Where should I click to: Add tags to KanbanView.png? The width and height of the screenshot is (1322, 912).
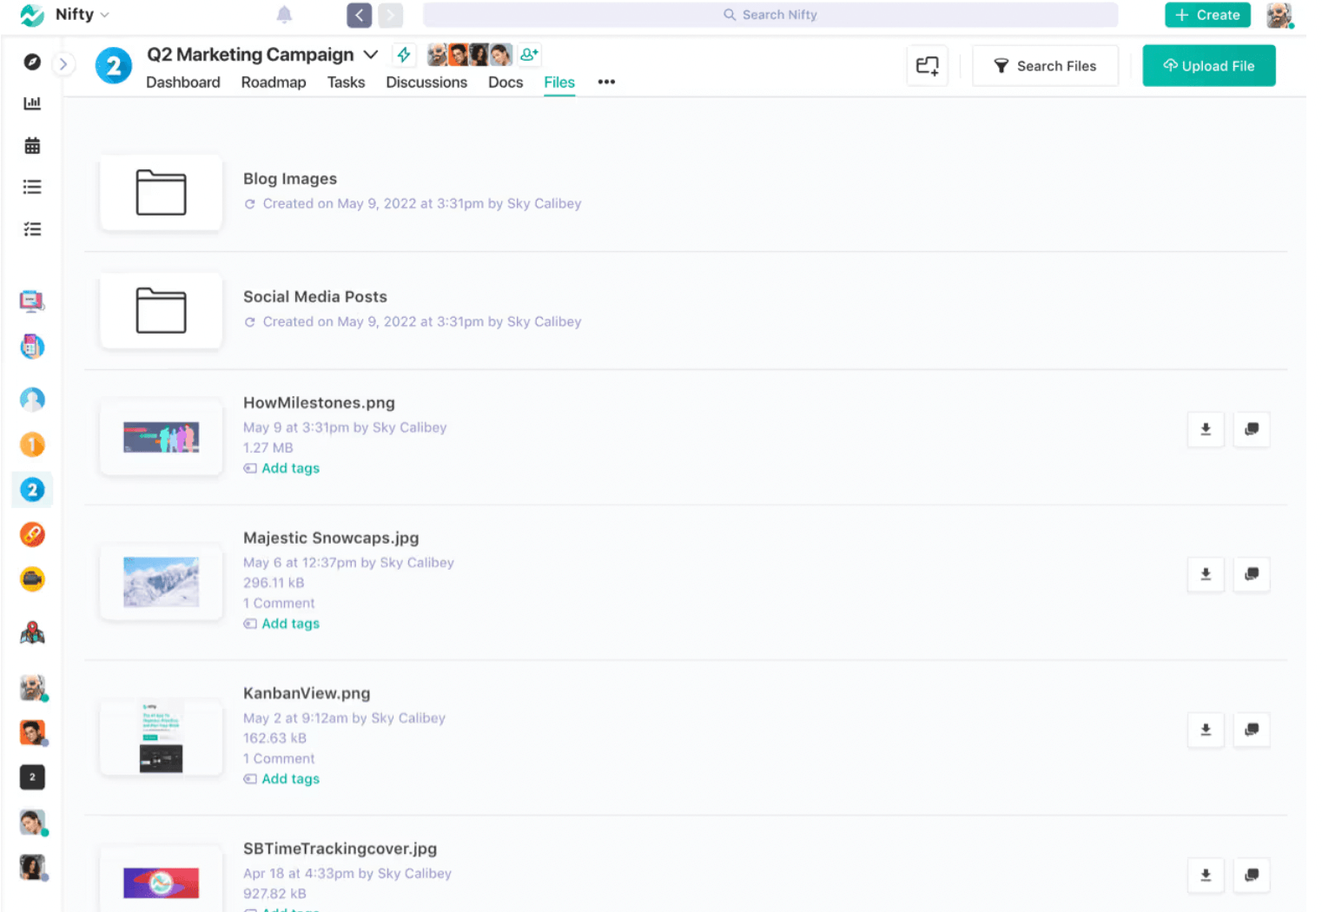[290, 778]
